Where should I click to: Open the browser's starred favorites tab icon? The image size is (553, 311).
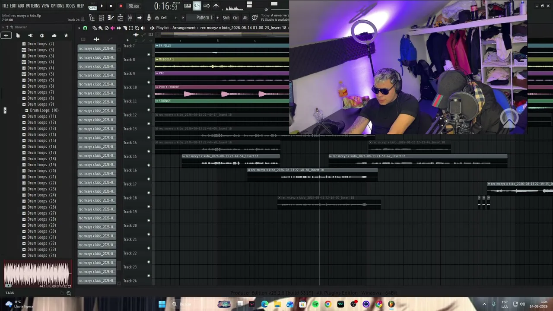coord(66,35)
